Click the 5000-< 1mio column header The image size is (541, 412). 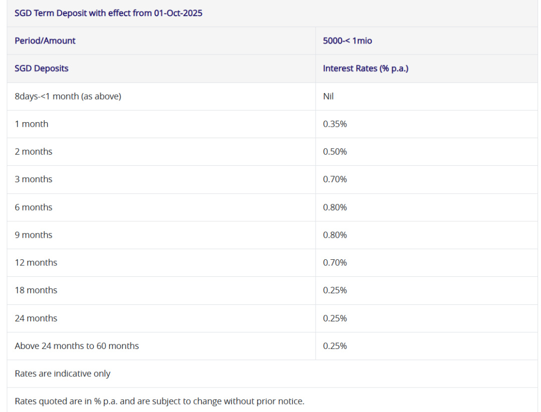(347, 41)
